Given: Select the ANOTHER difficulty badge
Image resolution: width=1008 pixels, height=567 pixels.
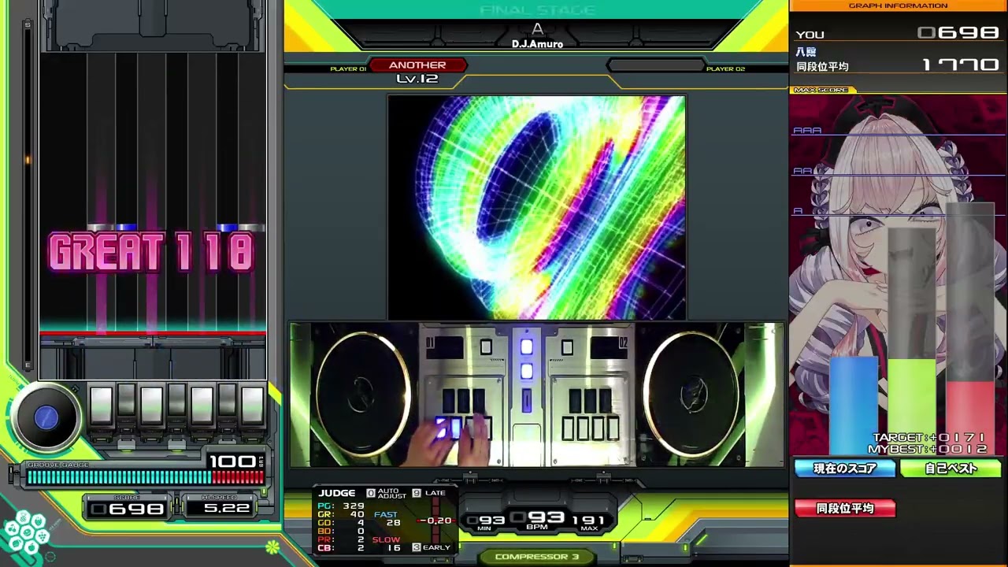Looking at the screenshot, I should 417,65.
